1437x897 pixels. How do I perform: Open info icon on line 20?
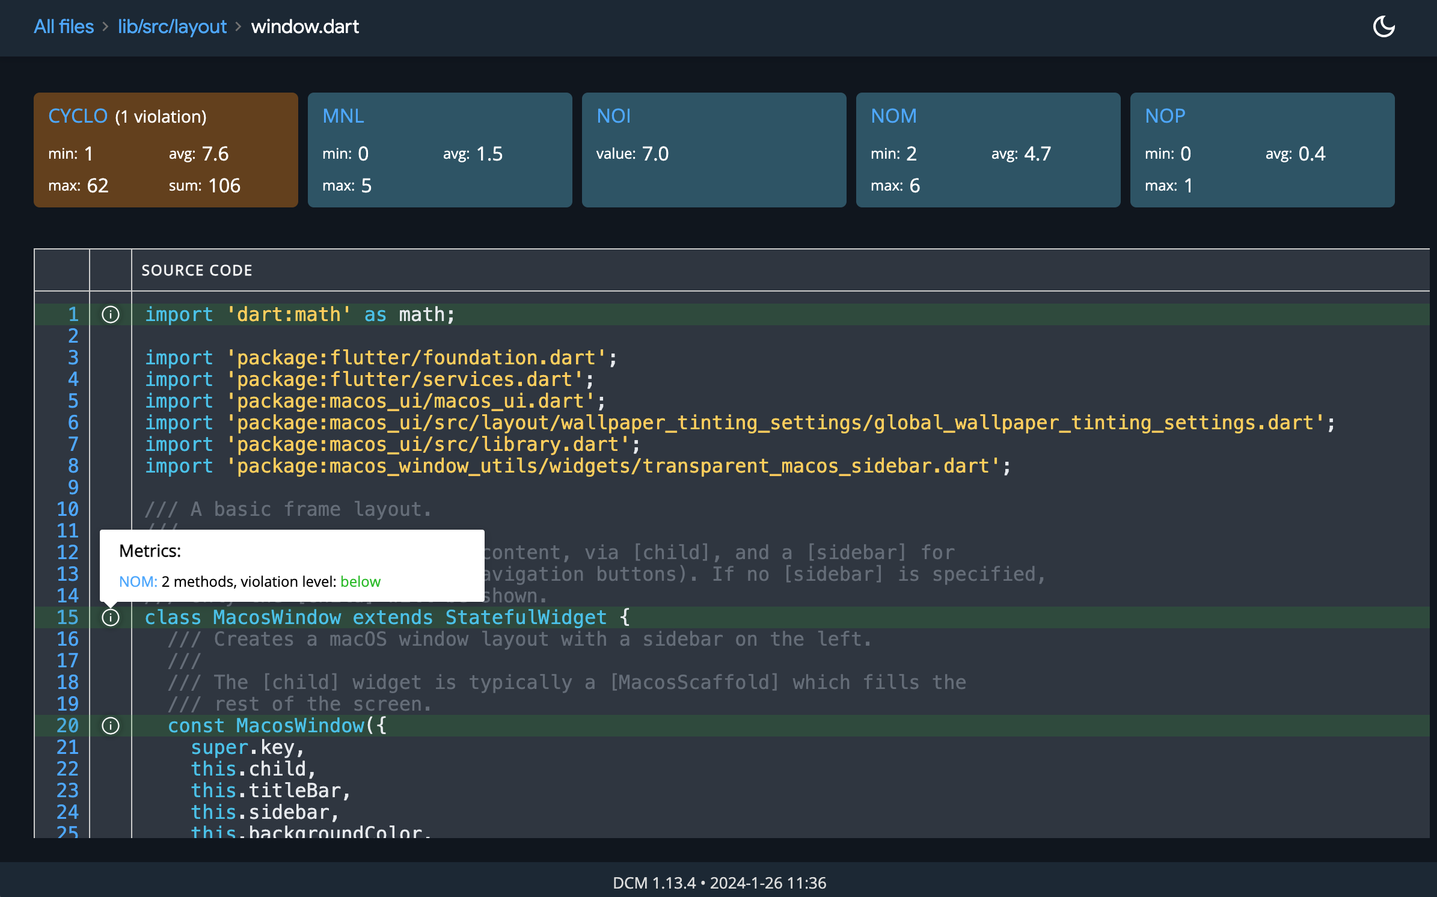point(111,726)
